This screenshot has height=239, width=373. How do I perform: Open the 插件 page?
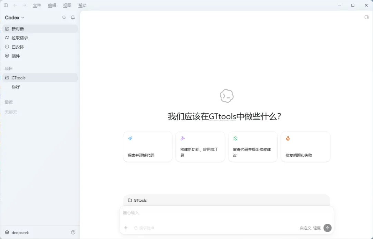tap(40, 56)
